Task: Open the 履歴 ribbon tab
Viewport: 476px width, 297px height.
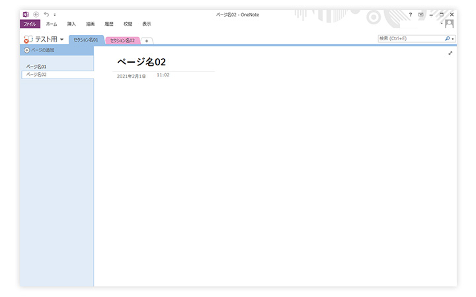Action: [x=109, y=24]
